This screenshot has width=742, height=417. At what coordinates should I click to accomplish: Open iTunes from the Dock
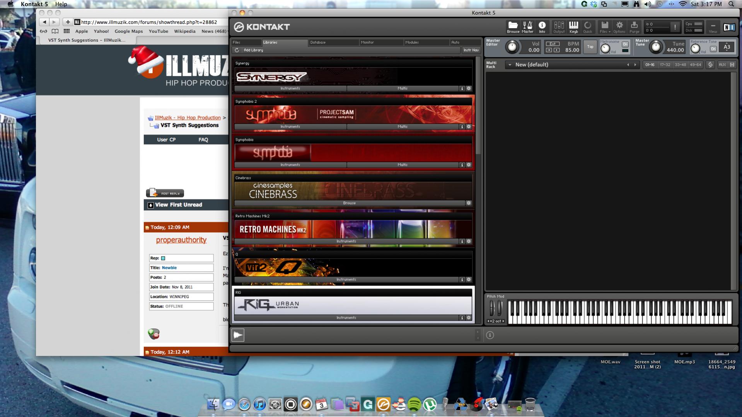point(259,405)
